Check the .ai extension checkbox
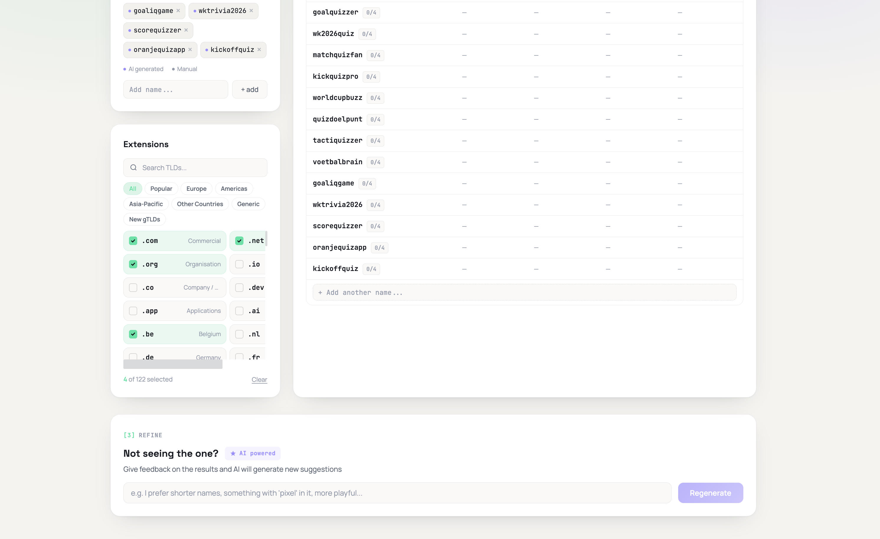 pos(239,311)
